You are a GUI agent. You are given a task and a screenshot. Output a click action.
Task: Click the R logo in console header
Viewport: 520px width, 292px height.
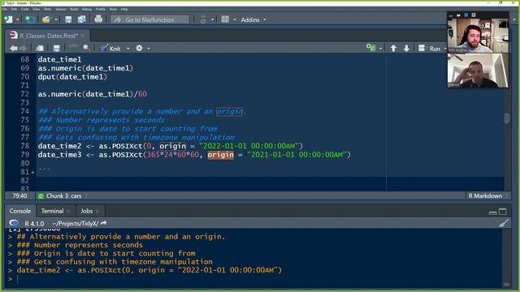point(14,224)
